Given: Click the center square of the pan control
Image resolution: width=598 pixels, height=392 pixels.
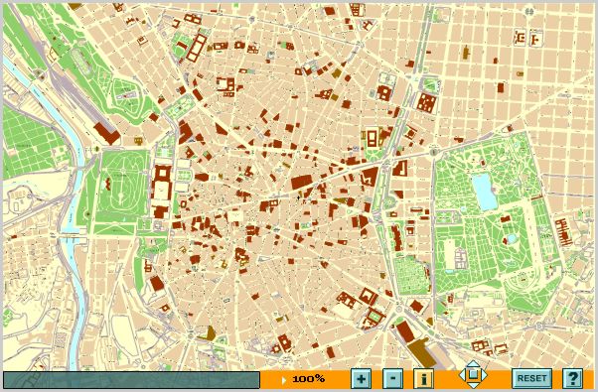Looking at the screenshot, I should tap(473, 375).
